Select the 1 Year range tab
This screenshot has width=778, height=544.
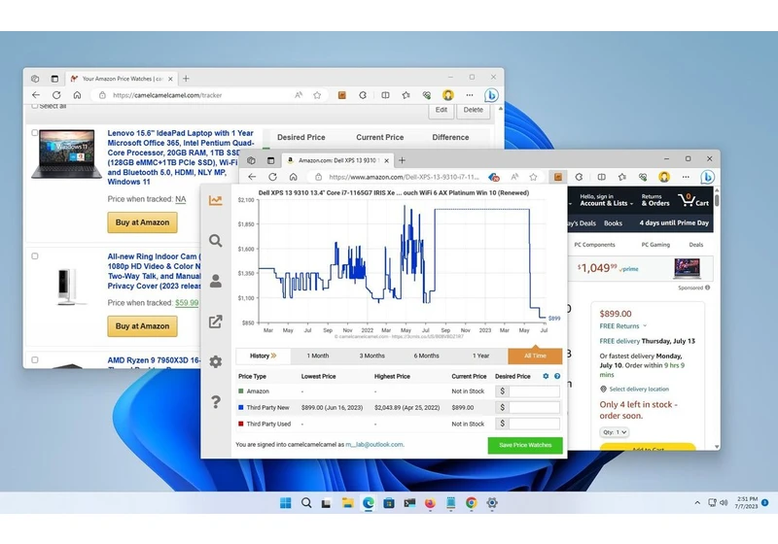point(480,356)
